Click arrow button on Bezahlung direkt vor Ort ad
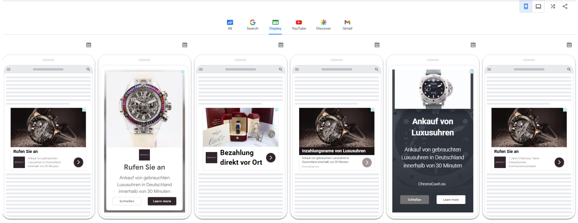Screen dimensions: 578x223 271,158
